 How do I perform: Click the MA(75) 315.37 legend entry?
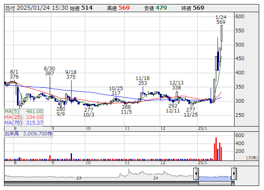pyautogui.click(x=23, y=123)
